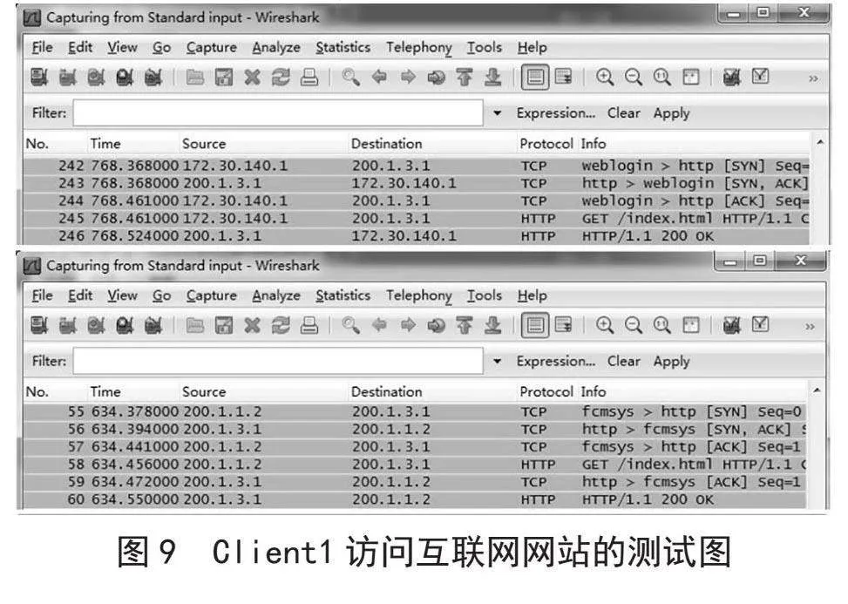
Task: Open the View menu in bottom Wireshark window
Action: [122, 295]
